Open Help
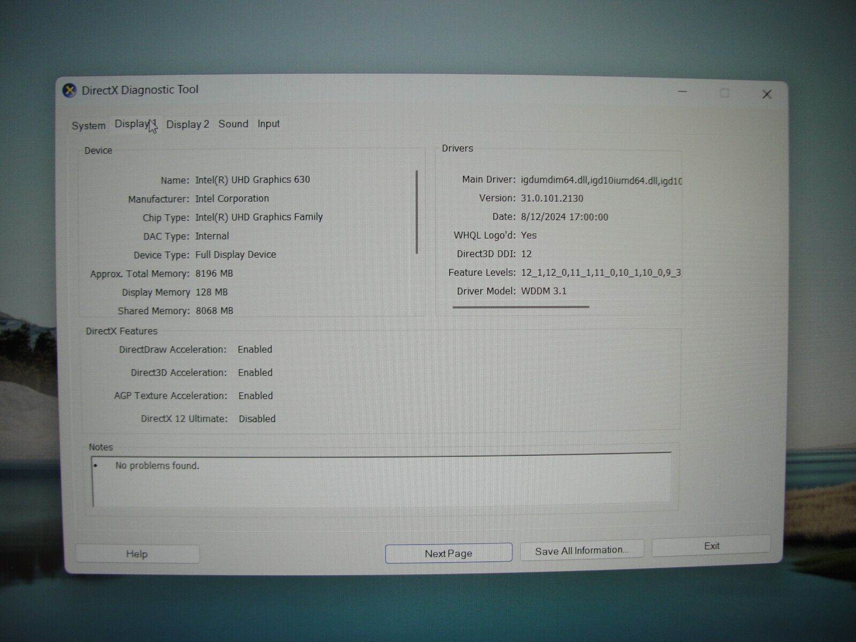The image size is (856, 642). click(136, 554)
